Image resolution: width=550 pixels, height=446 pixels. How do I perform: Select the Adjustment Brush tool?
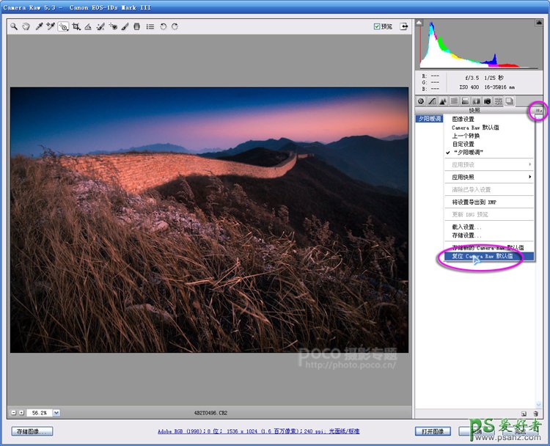pyautogui.click(x=125, y=26)
